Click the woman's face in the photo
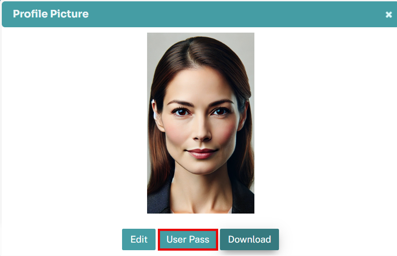 pos(201,122)
